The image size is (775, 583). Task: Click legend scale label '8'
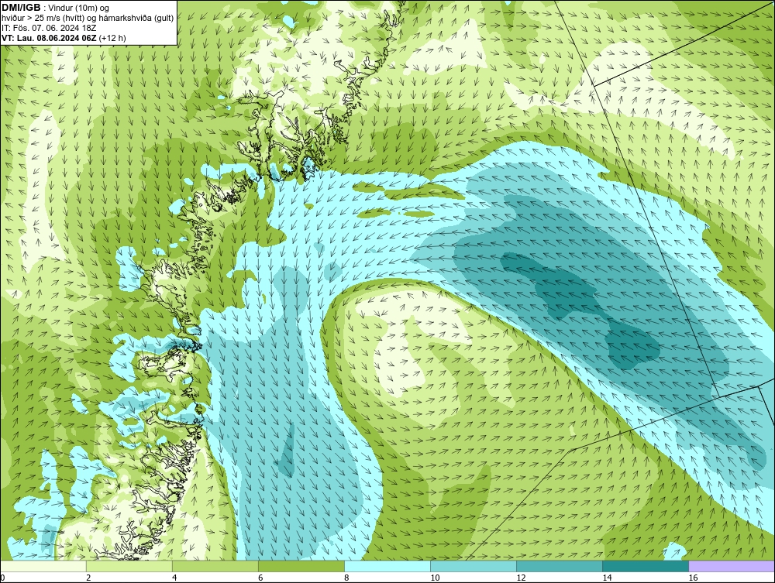click(346, 578)
